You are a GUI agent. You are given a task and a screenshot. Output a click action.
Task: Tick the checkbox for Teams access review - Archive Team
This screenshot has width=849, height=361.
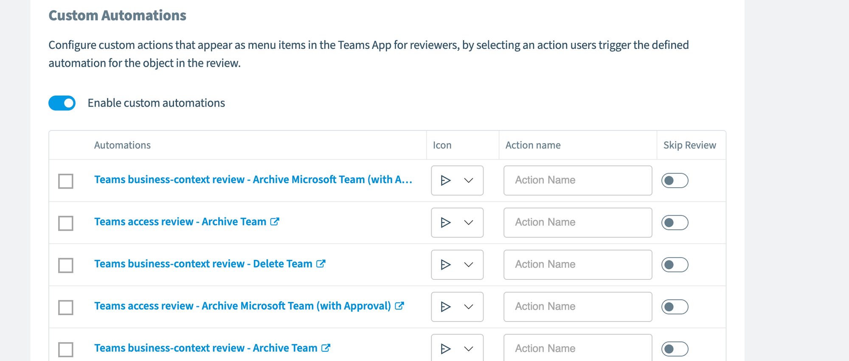tap(66, 223)
